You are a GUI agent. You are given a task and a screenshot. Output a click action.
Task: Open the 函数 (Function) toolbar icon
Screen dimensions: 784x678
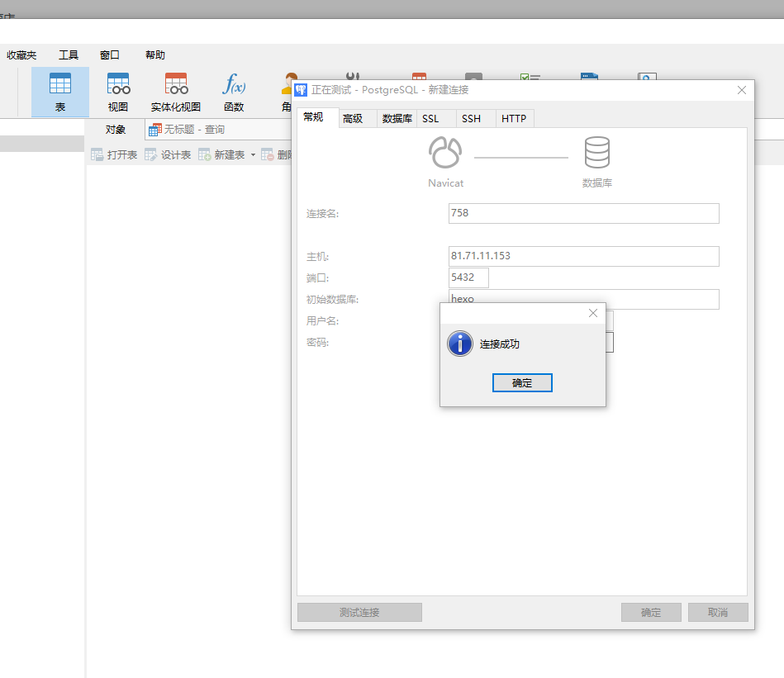click(234, 92)
